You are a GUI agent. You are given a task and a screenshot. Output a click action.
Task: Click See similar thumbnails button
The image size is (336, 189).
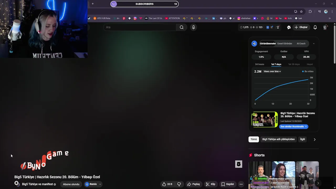[293, 127]
